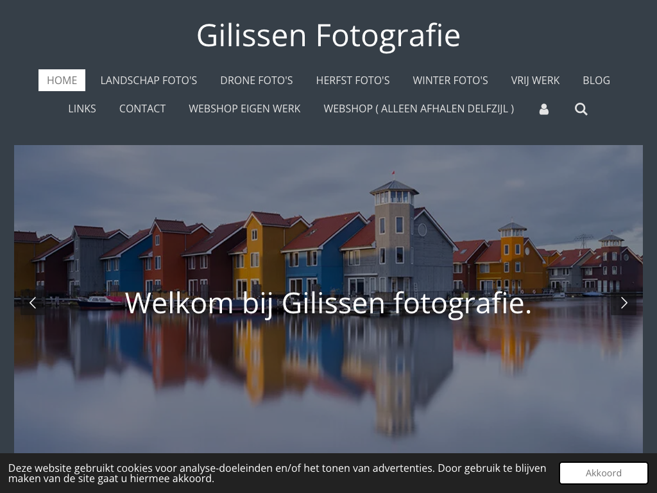This screenshot has height=493, width=657.
Task: Click the cookie notice text
Action: point(277,473)
